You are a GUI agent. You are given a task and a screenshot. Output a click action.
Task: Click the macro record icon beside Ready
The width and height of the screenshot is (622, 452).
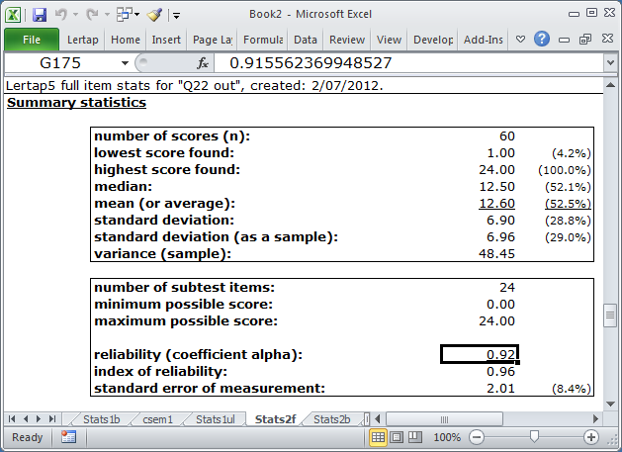click(x=68, y=437)
